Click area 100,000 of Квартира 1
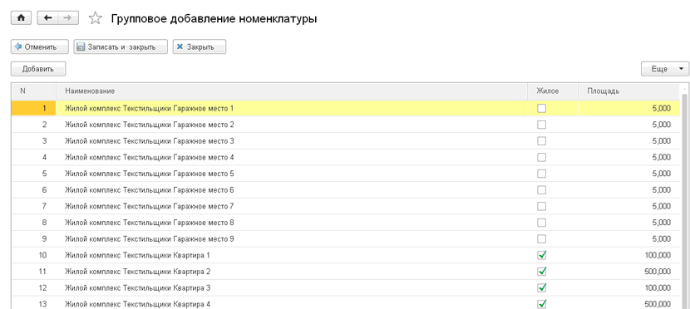 658,255
